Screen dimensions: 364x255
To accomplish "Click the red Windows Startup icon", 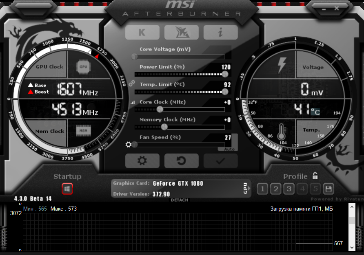I will [x=67, y=189].
